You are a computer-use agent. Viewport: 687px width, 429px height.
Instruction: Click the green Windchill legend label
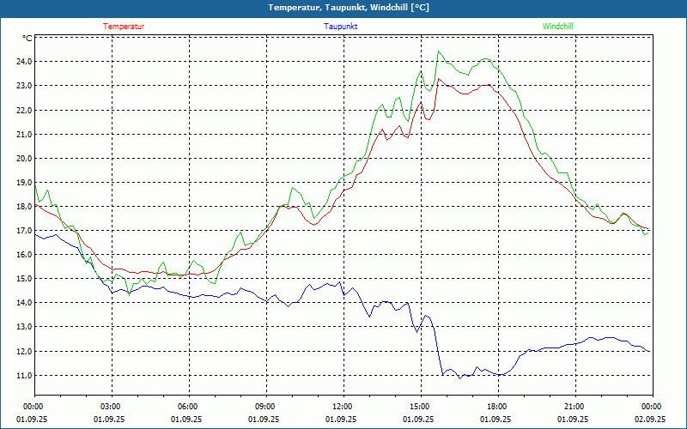click(557, 27)
